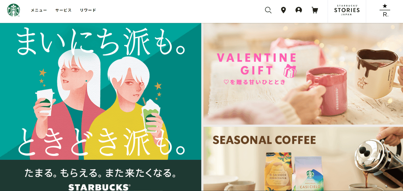Click the ♡を贈る甘いひととき tagline
Viewport: 403px width, 191px height.
click(x=255, y=82)
